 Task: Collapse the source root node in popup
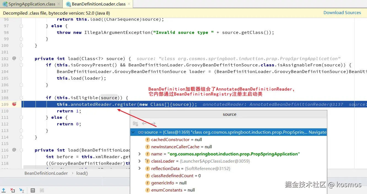point(134,132)
